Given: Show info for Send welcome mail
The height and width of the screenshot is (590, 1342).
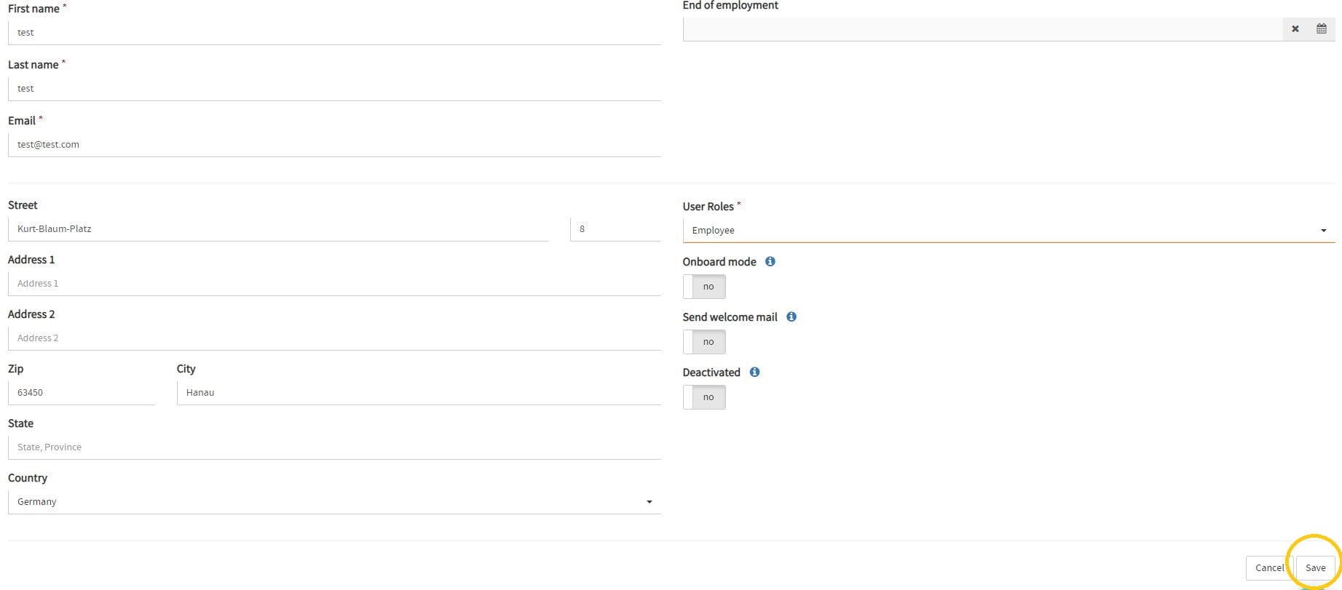Looking at the screenshot, I should pos(792,317).
